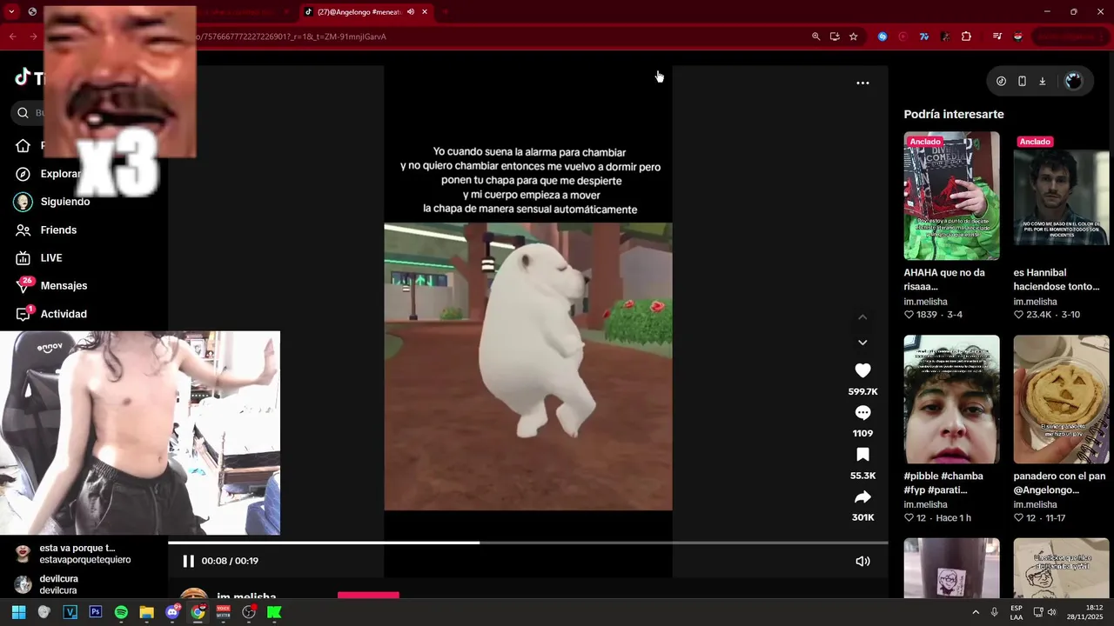Click 'AHAHA que no da risaaa...' caption
Viewport: 1114px width, 626px height.
(x=944, y=279)
